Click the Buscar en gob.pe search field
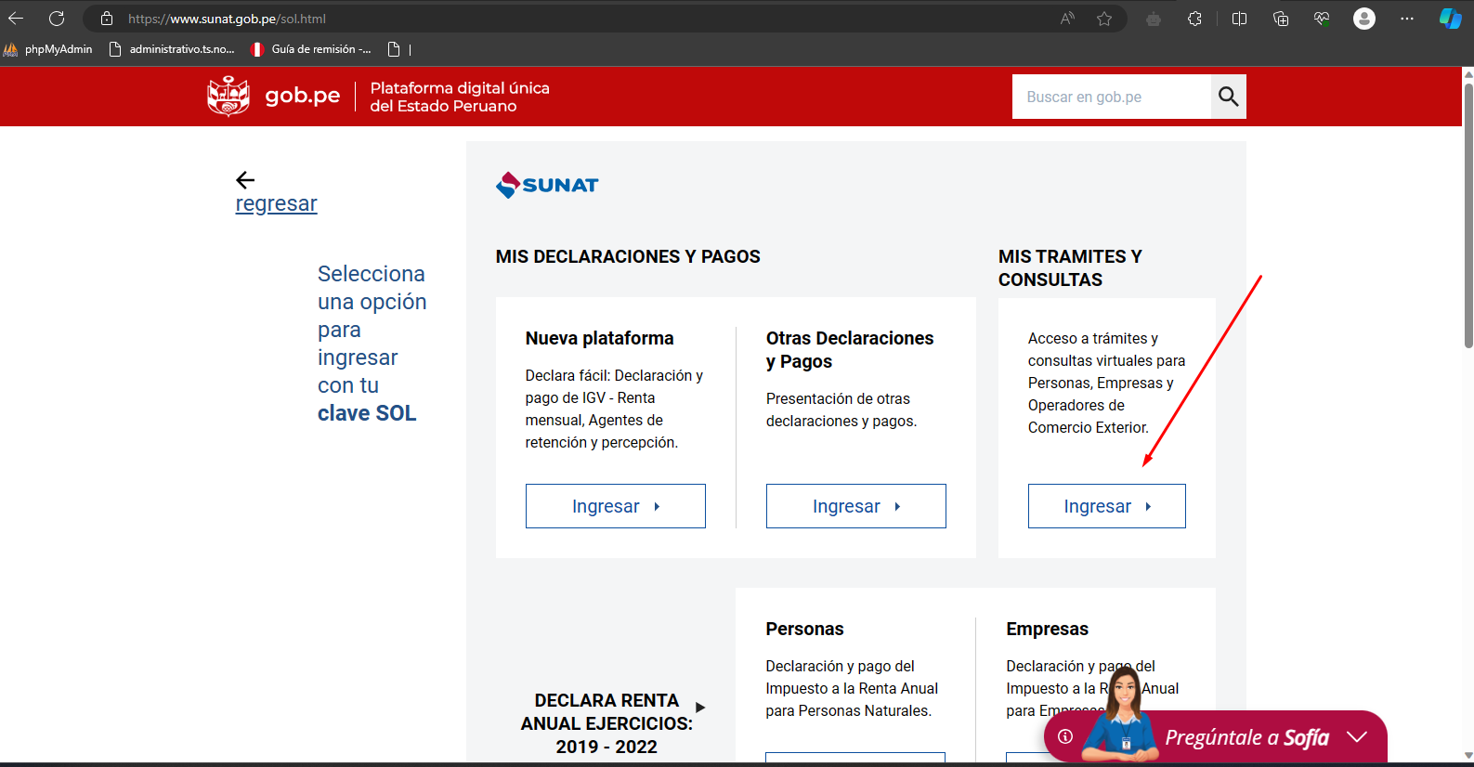This screenshot has height=767, width=1474. [x=1111, y=97]
